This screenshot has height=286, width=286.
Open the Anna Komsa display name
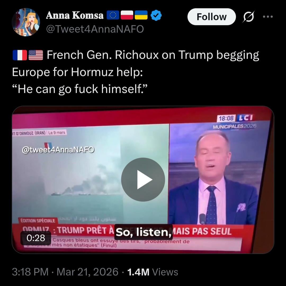(x=75, y=15)
